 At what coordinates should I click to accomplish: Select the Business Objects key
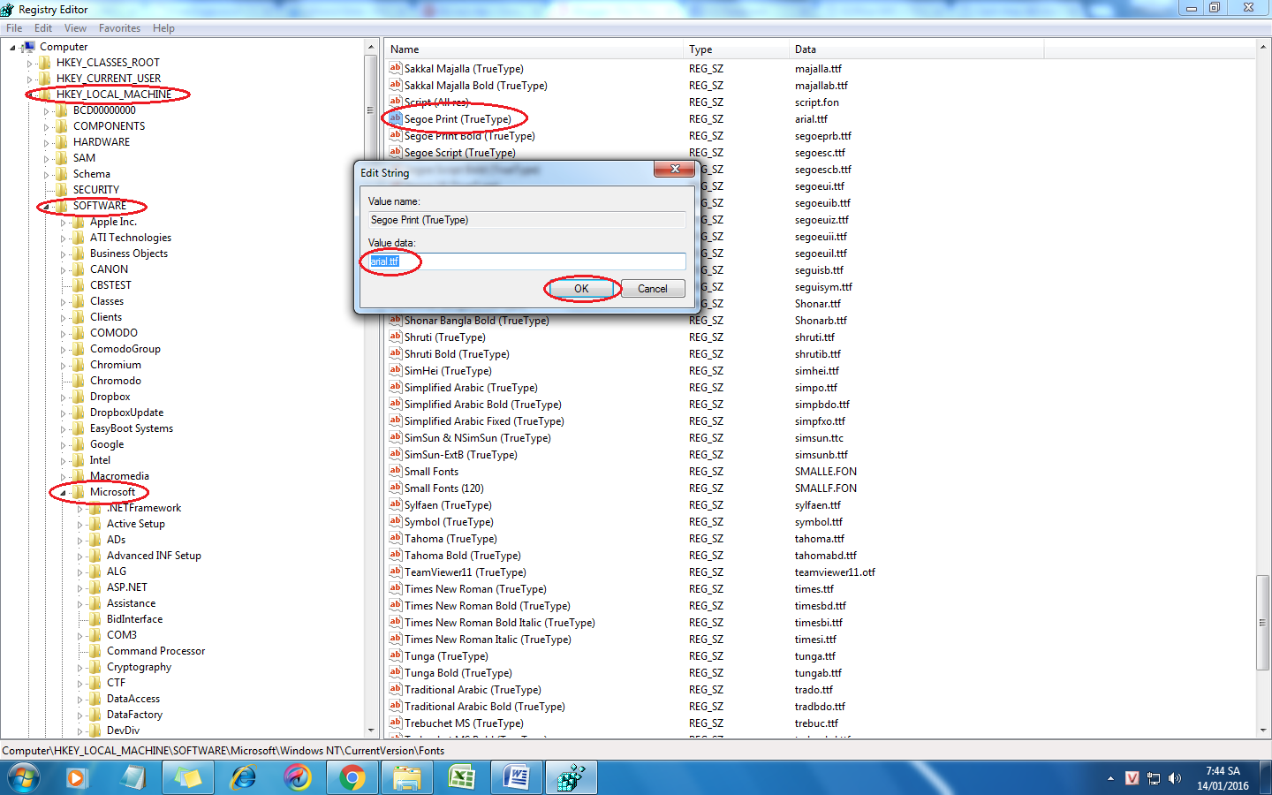click(x=128, y=254)
